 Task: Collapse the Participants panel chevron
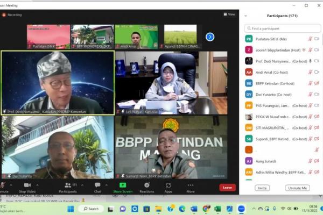[245, 16]
